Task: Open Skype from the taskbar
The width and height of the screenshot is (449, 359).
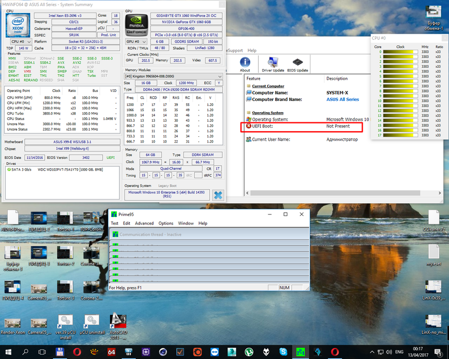Action: coord(283,352)
